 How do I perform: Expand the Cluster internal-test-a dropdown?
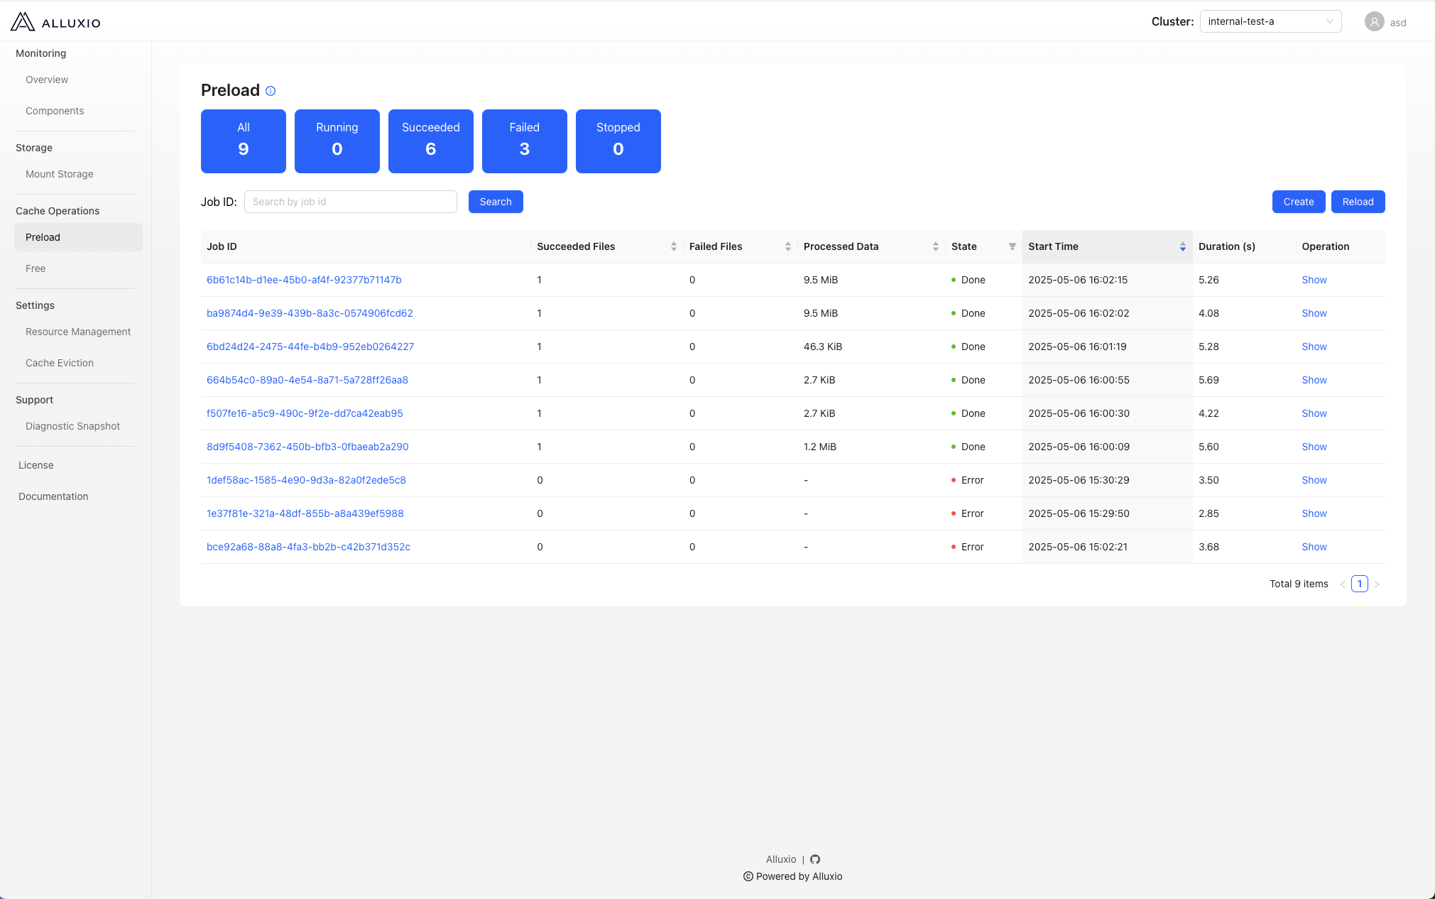click(1270, 21)
